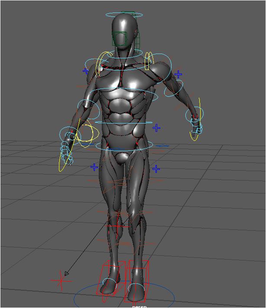Click the blue plus marker beside the waist
Screen dimensions: 266x308
(156, 128)
